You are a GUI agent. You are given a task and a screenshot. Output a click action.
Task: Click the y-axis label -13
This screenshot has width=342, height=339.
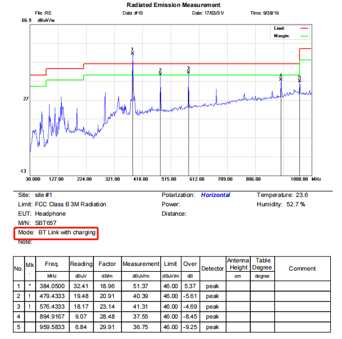tap(23, 171)
